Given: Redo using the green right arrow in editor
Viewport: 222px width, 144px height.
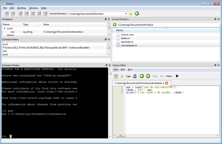Looking at the screenshot, I should click(x=148, y=76).
